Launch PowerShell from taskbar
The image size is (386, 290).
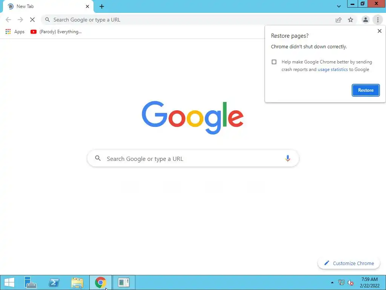tap(54, 282)
